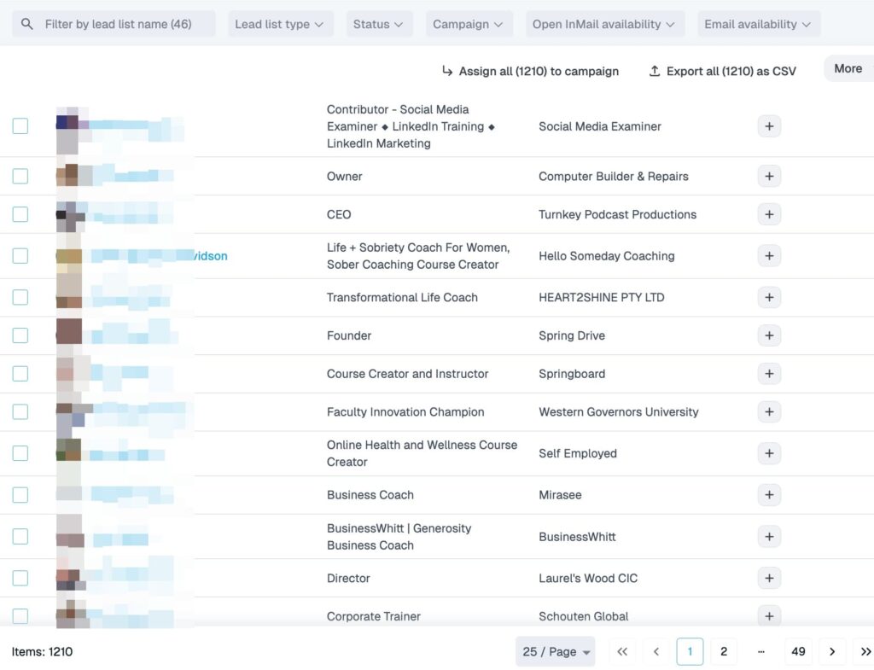Screen dimensions: 874x670
Task: Go to the first page double-arrow
Action: pyautogui.click(x=622, y=651)
